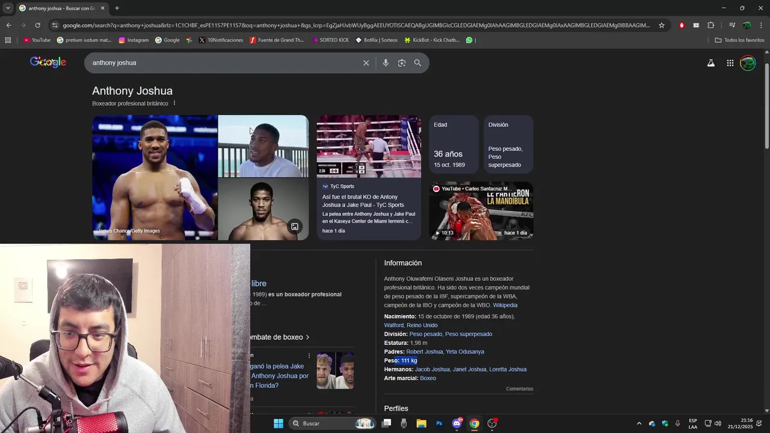The width and height of the screenshot is (770, 433).
Task: Click the magnifier search submit icon
Action: click(417, 63)
